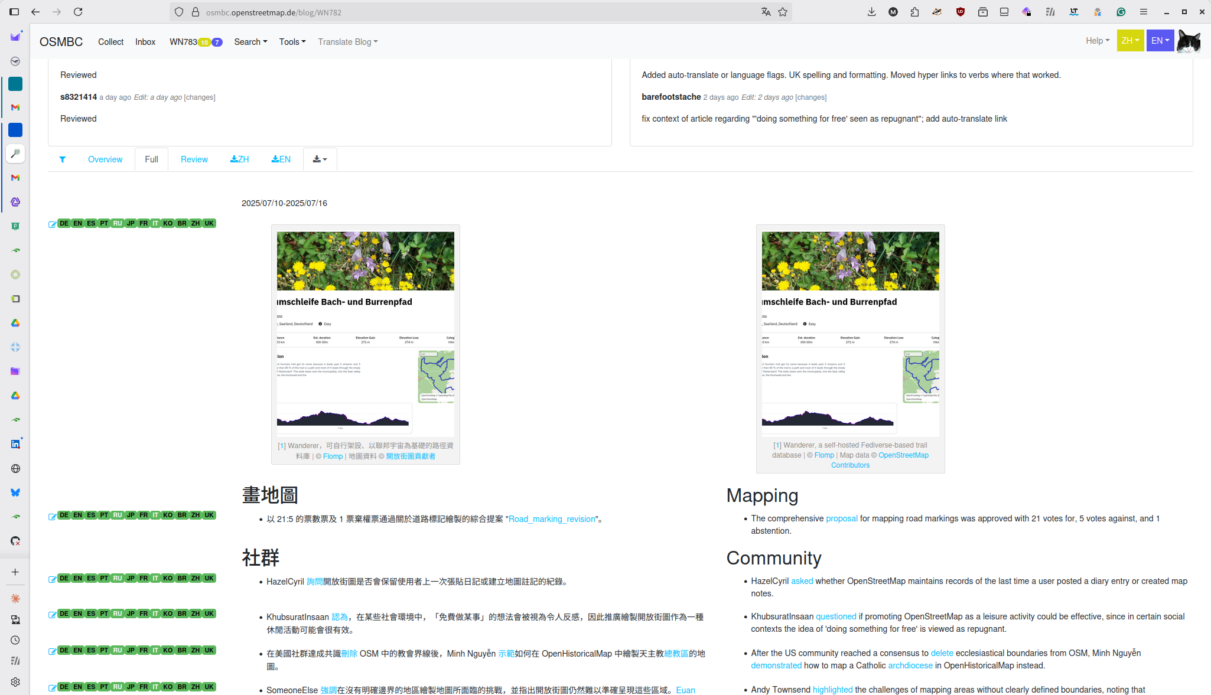
Task: Add a new sidebar tab with plus
Action: [15, 572]
